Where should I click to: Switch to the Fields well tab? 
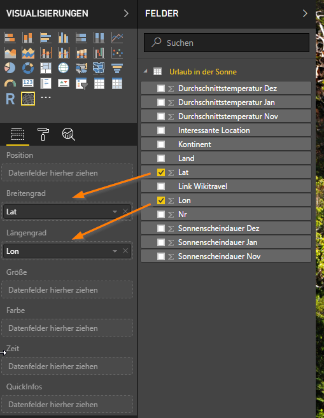(18, 134)
